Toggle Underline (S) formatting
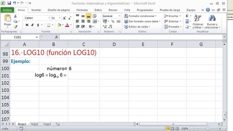 coord(38,25)
